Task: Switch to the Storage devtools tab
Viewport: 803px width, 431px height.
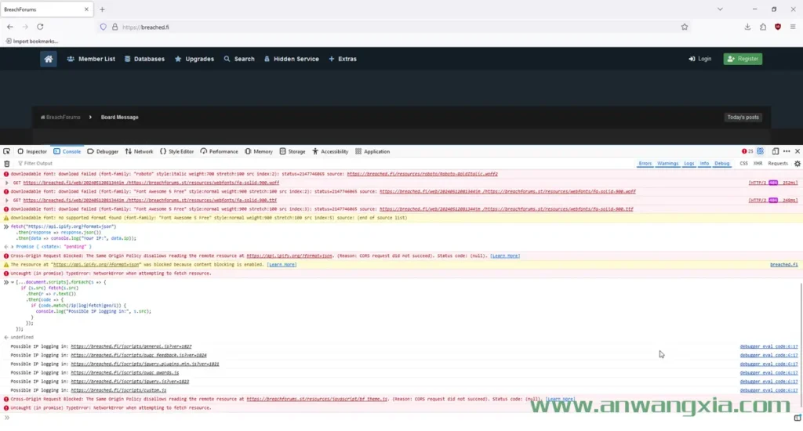Action: [x=292, y=151]
